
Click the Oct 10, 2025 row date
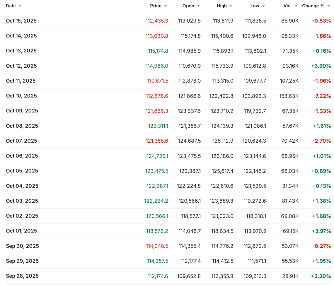pyautogui.click(x=21, y=96)
